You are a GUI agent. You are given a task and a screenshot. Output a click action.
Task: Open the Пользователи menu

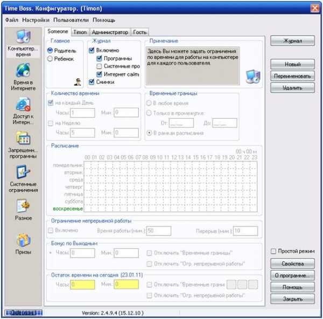tap(71, 20)
